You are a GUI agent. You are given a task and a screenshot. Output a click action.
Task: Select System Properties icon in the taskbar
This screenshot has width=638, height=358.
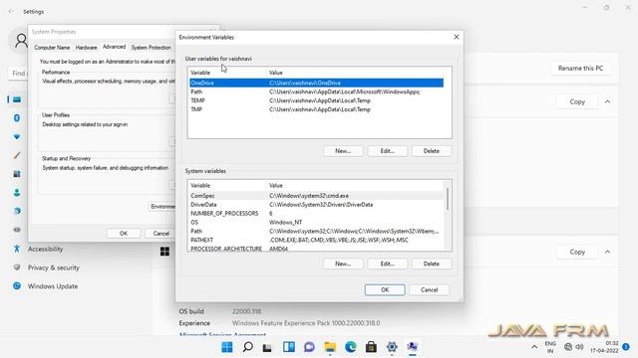pos(412,347)
